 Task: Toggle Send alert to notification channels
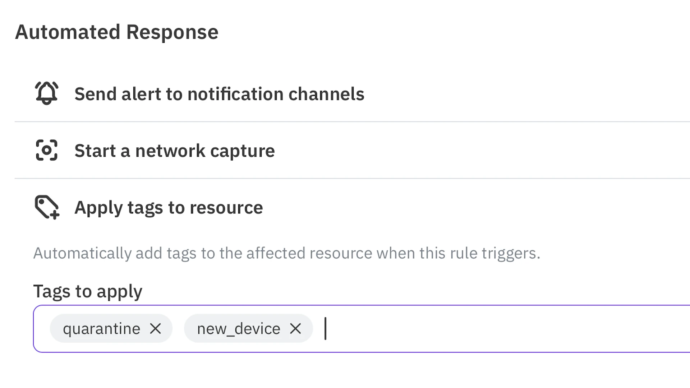tap(219, 93)
